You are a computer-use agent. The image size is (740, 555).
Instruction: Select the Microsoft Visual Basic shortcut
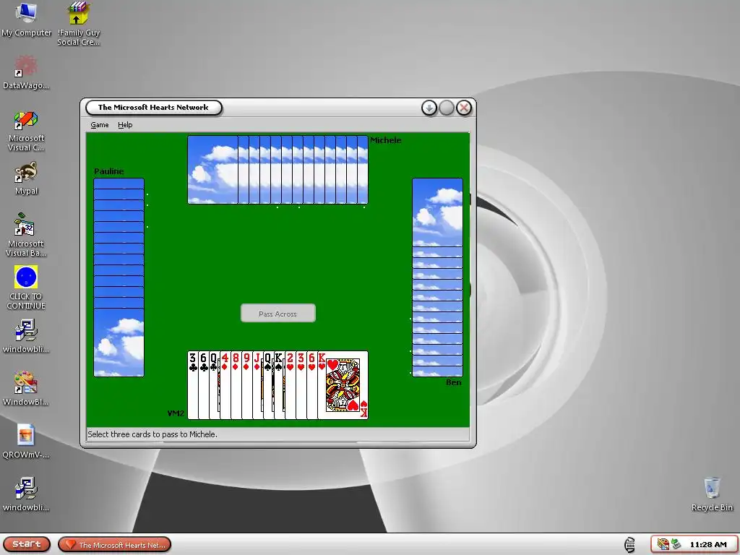(26, 235)
